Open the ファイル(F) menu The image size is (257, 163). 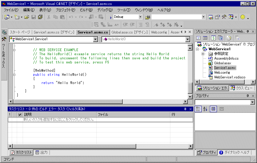pos(11,10)
